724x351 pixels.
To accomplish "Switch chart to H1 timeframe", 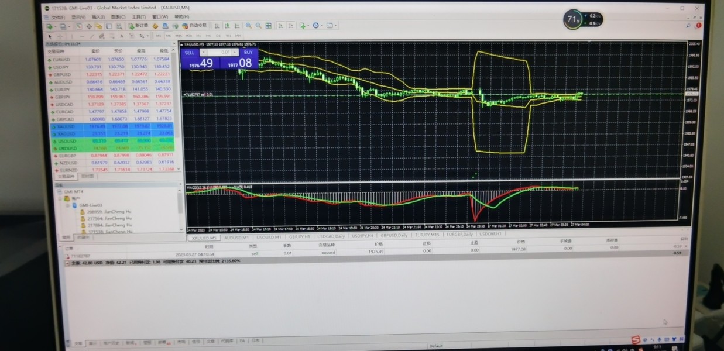I will 198,36.
